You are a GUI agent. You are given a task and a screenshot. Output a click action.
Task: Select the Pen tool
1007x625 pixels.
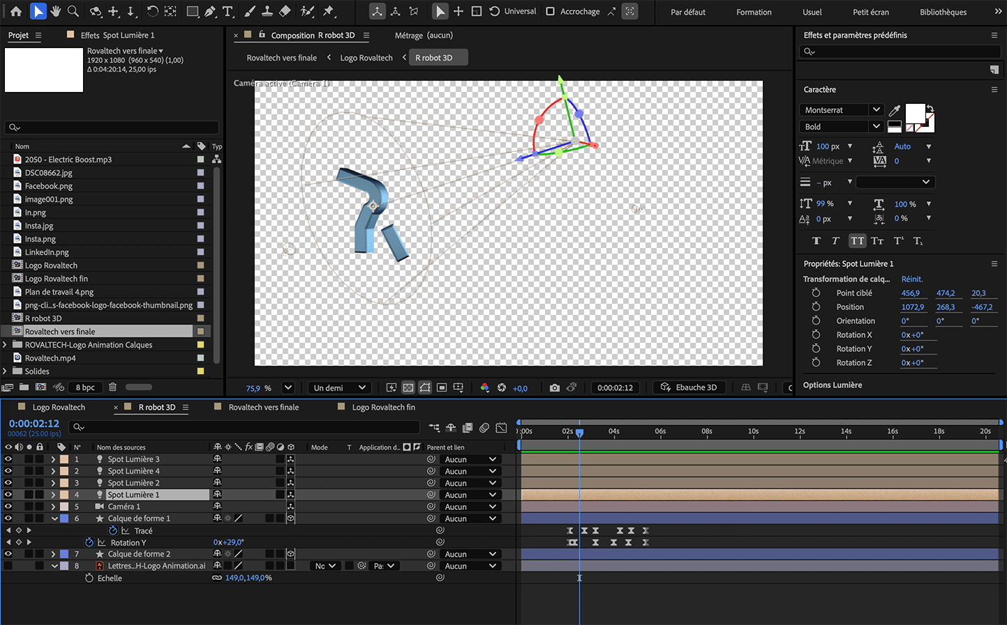pyautogui.click(x=210, y=11)
